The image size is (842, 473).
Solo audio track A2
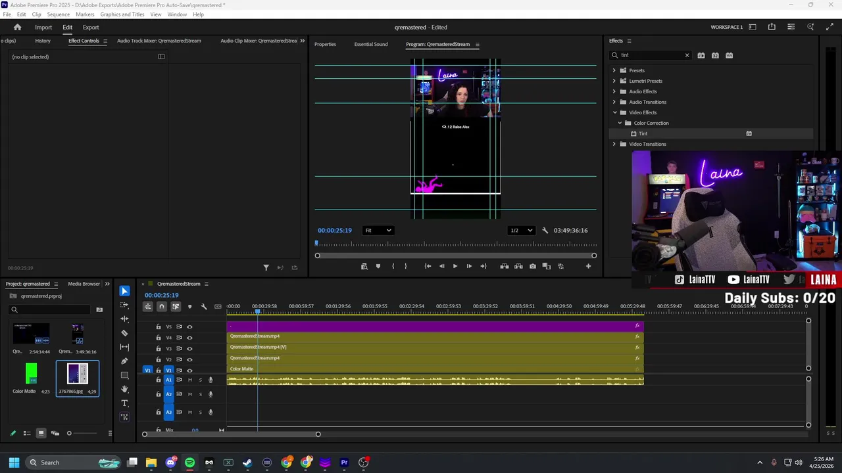[201, 394]
